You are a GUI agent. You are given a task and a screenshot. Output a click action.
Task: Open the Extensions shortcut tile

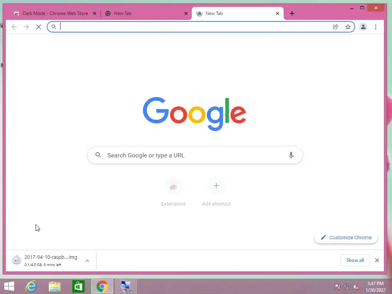coord(173,193)
